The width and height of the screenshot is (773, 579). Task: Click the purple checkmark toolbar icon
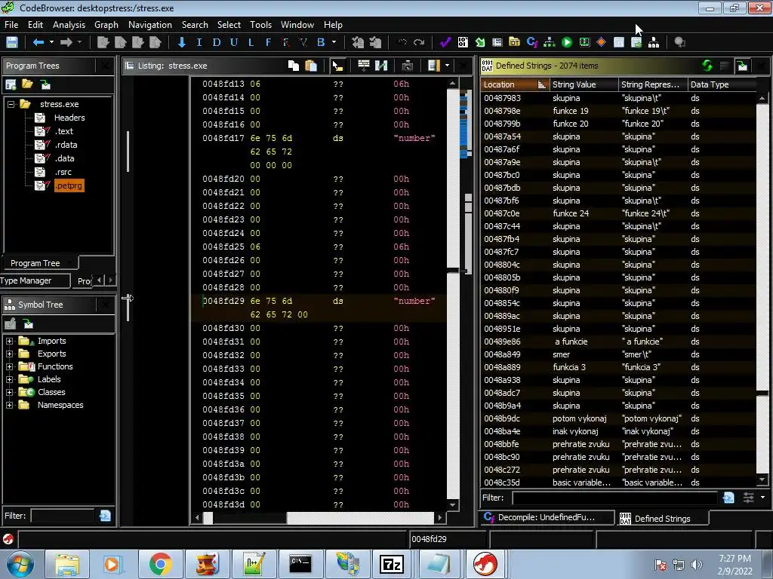tap(445, 42)
